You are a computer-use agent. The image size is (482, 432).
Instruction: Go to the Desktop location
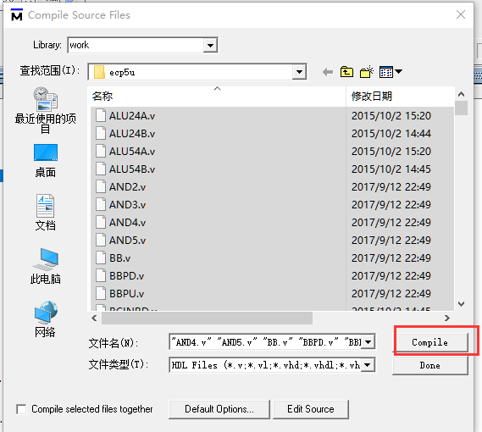[46, 160]
